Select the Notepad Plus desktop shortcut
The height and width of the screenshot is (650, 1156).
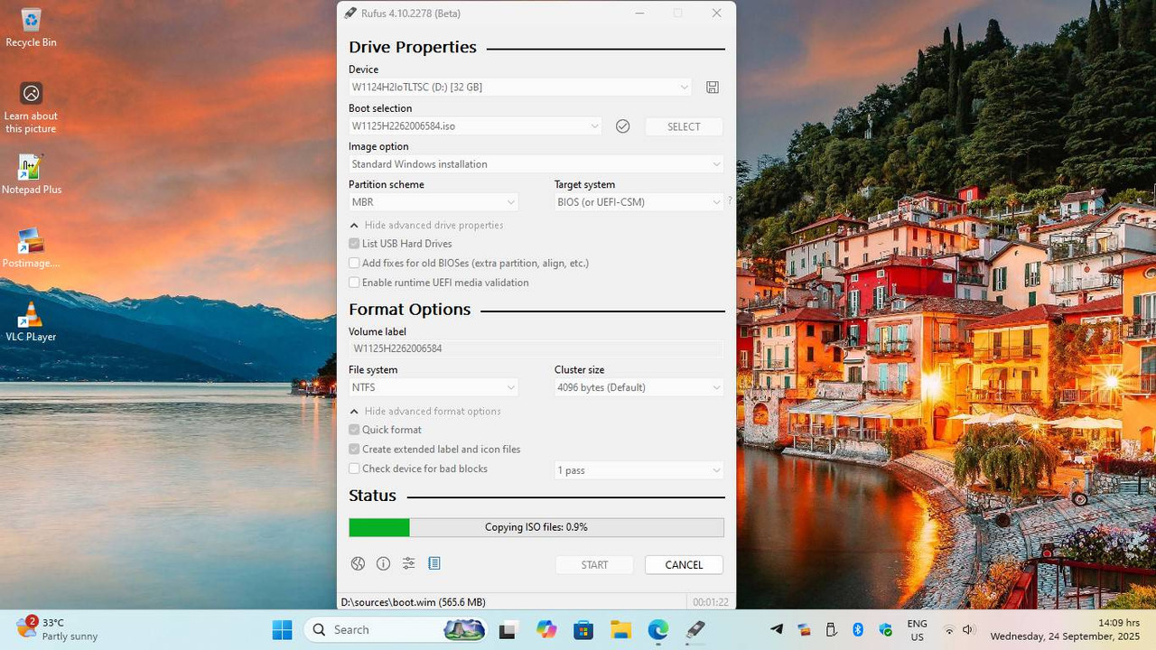coord(31,174)
